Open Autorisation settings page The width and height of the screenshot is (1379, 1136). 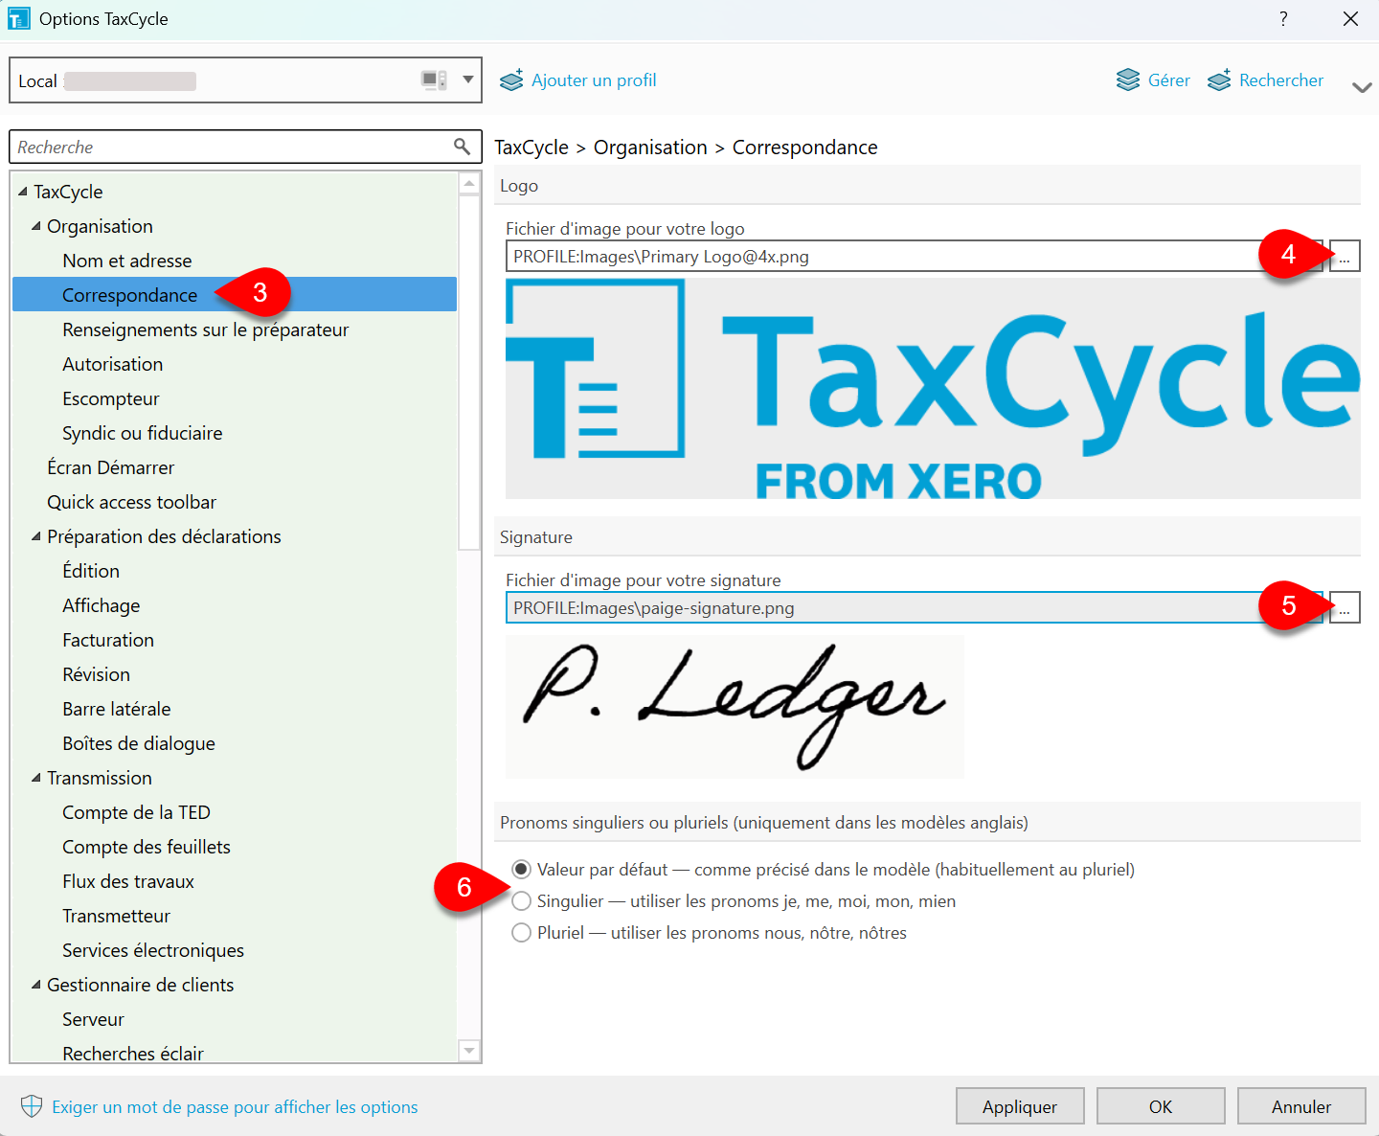(113, 364)
